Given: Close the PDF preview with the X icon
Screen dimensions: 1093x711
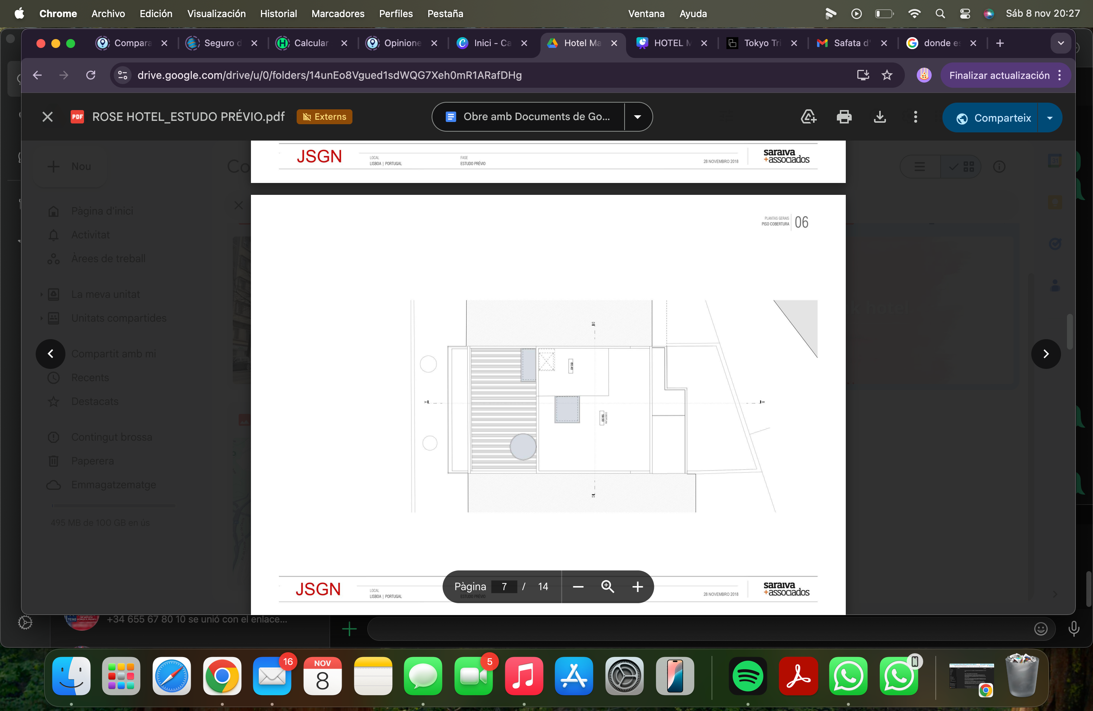Looking at the screenshot, I should [47, 117].
